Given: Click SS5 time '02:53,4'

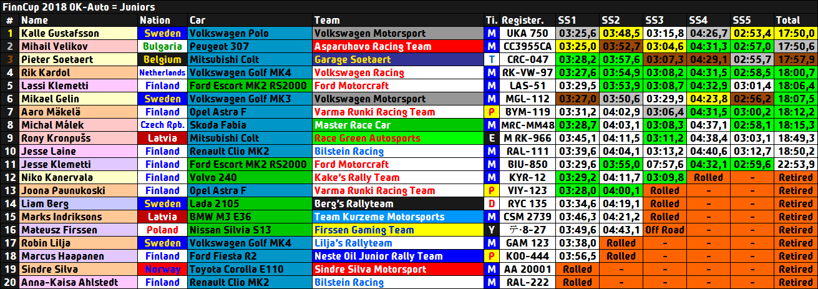Looking at the screenshot, I should click(752, 33).
